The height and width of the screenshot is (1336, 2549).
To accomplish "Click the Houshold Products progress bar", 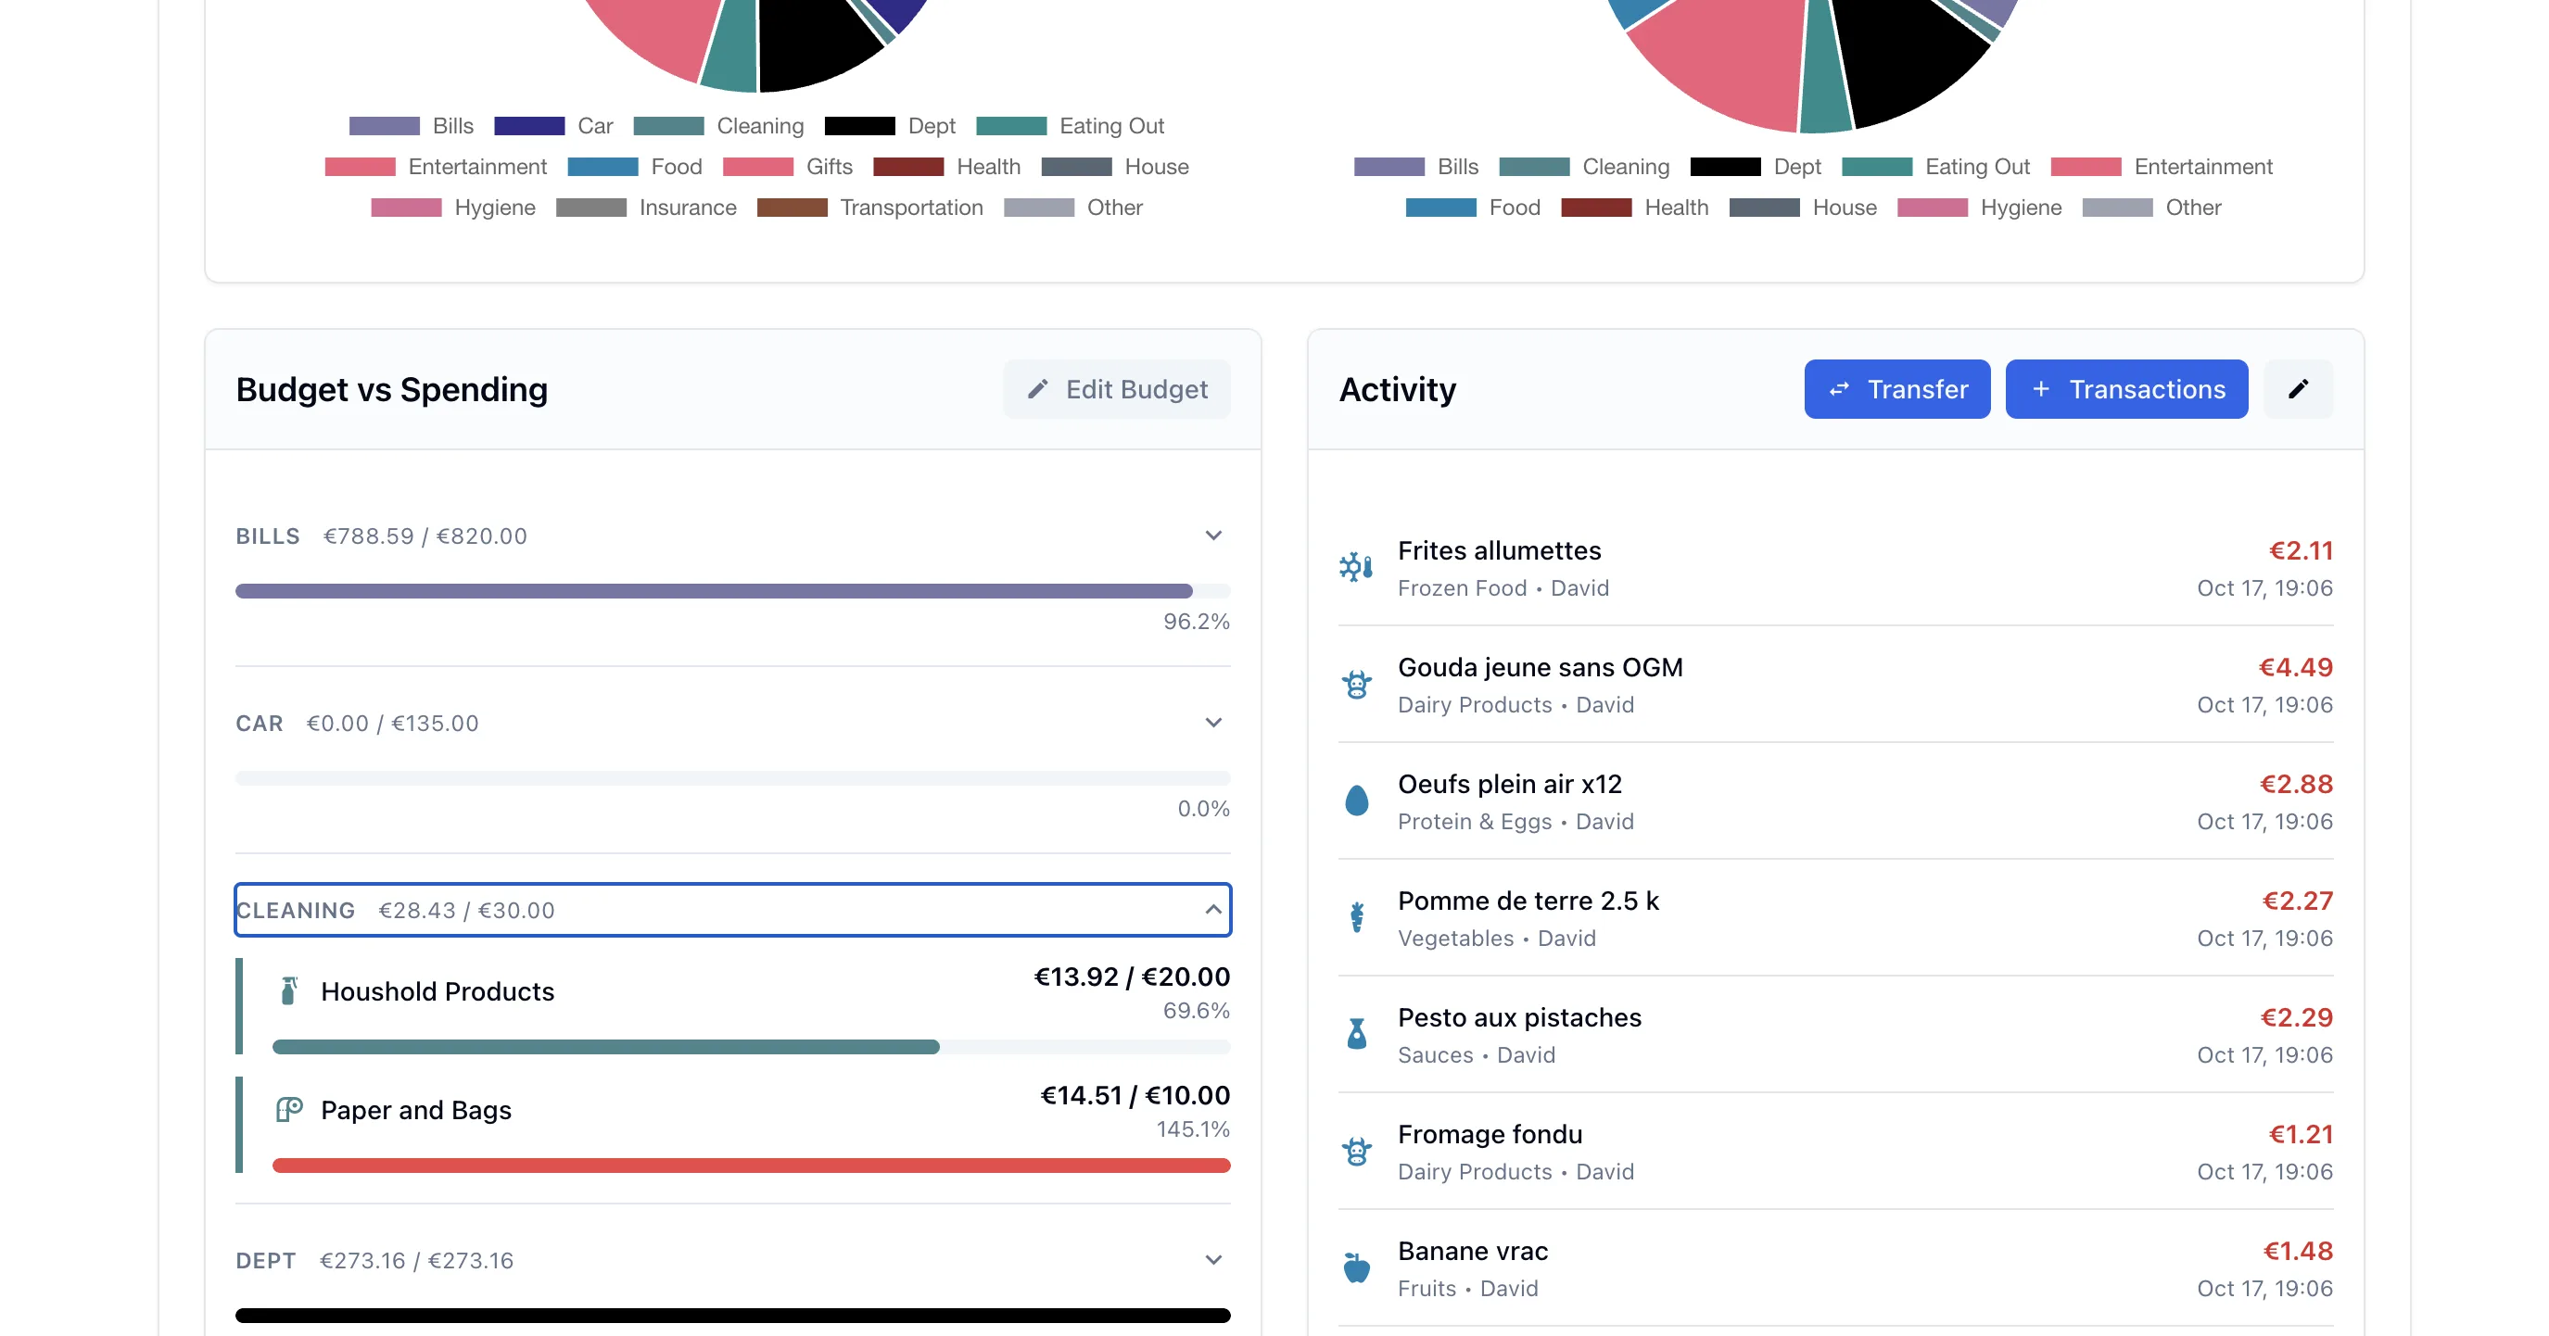I will pos(751,1046).
